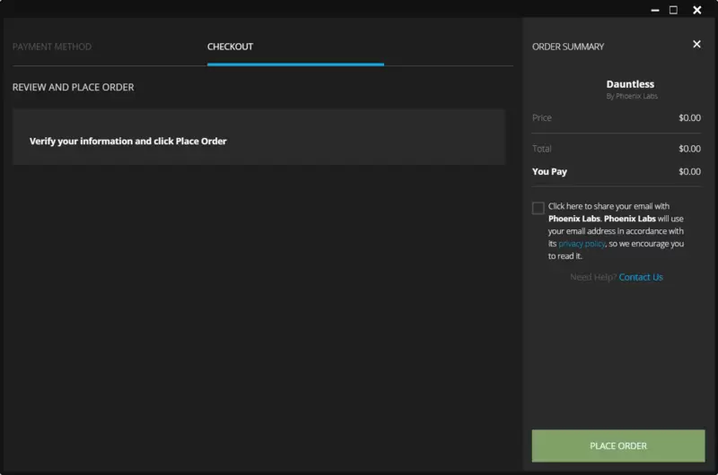Click the green Place Order button

coord(618,445)
